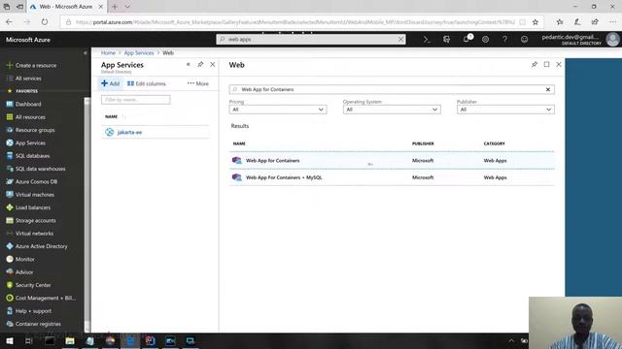Viewport: 622px width, 349px height.
Task: Select Web App for Containers result
Action: (x=392, y=160)
